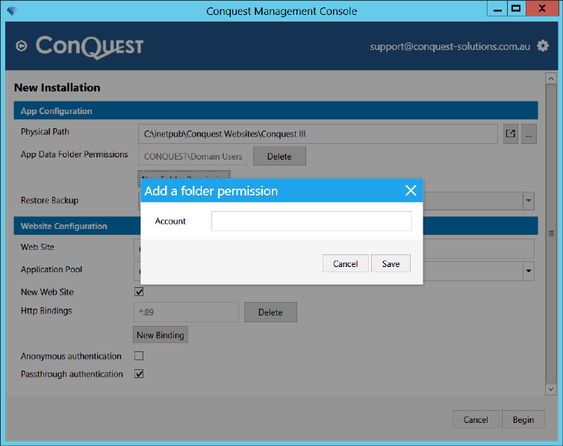The width and height of the screenshot is (563, 446).
Task: Delete the *:89 http binding
Action: coord(270,312)
